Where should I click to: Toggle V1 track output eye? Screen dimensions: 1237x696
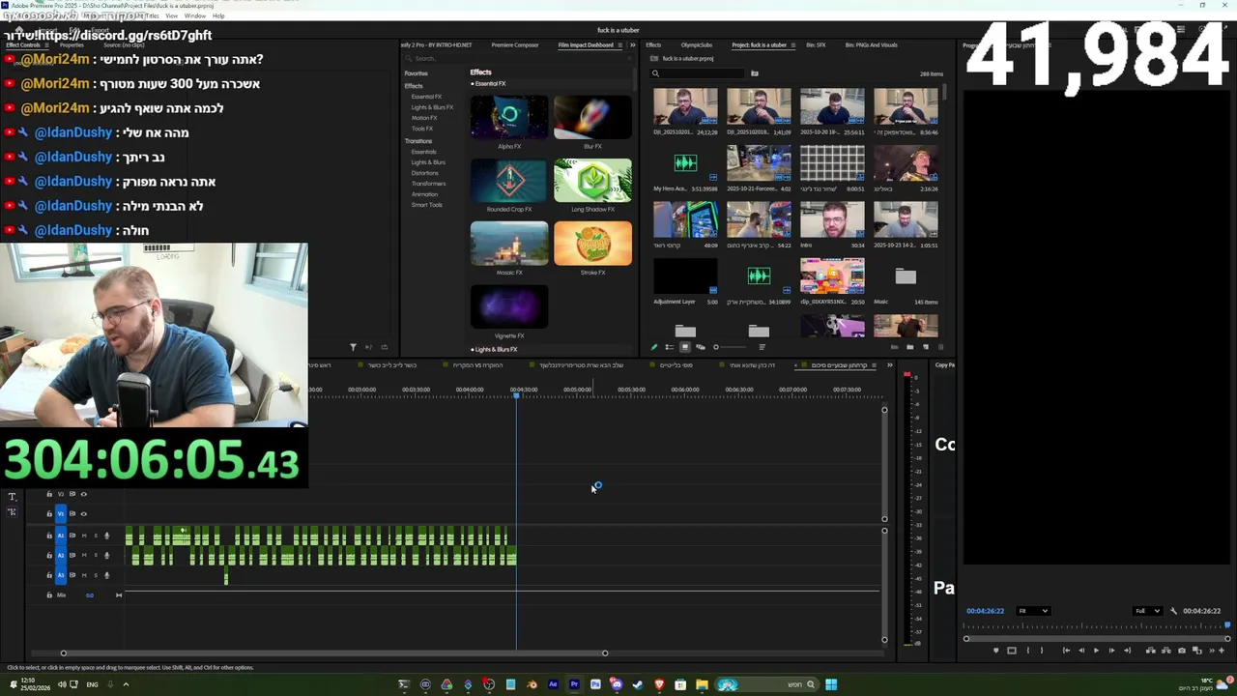[x=83, y=514]
